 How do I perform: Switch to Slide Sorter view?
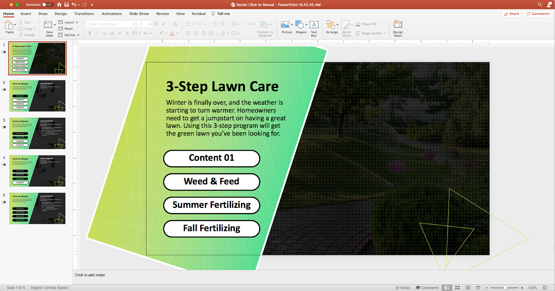pos(457,288)
